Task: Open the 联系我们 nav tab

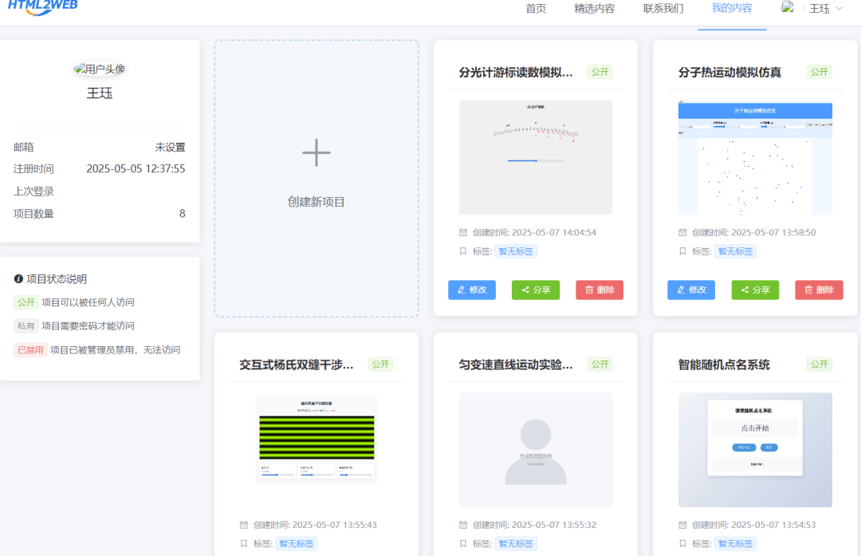Action: pos(663,8)
